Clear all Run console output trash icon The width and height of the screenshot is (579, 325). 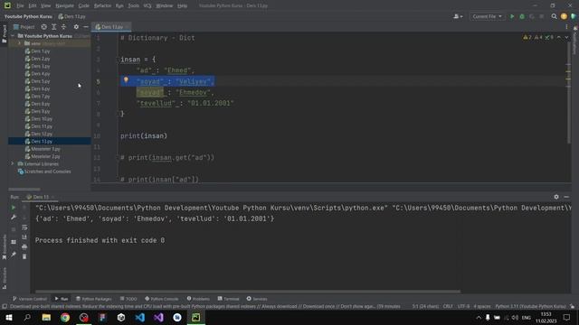(24, 256)
